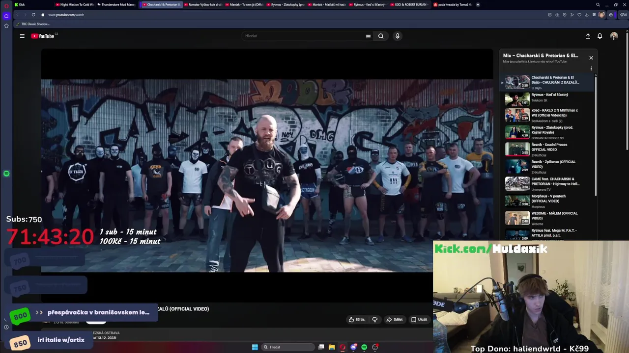Open the Mix playlist three-dot options

591,69
